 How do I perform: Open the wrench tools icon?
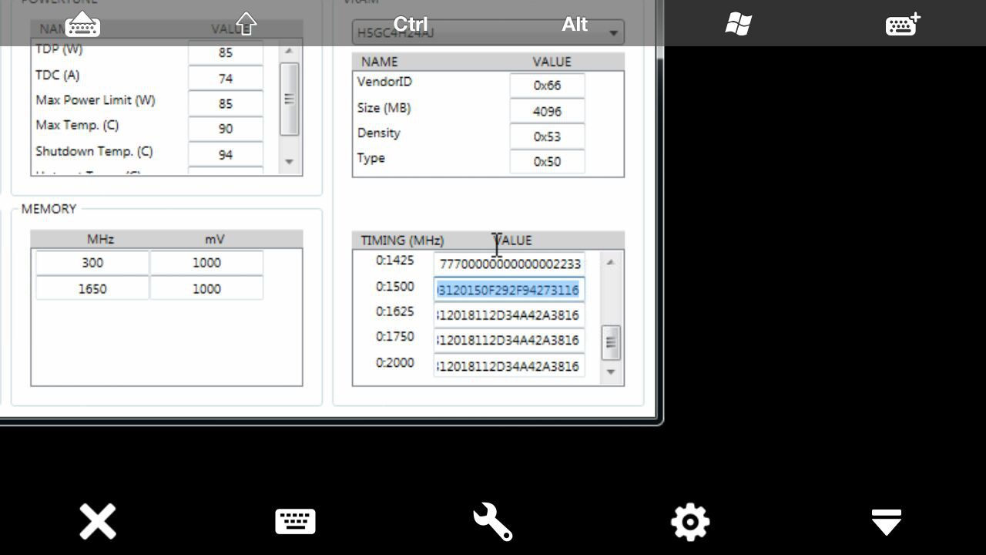[493, 522]
